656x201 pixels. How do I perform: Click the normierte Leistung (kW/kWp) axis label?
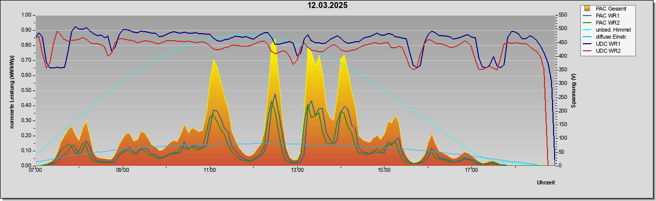click(12, 90)
